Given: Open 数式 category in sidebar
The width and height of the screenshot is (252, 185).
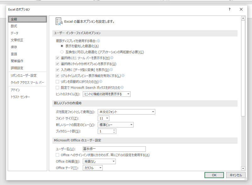Looking at the screenshot, I should click(27, 26).
